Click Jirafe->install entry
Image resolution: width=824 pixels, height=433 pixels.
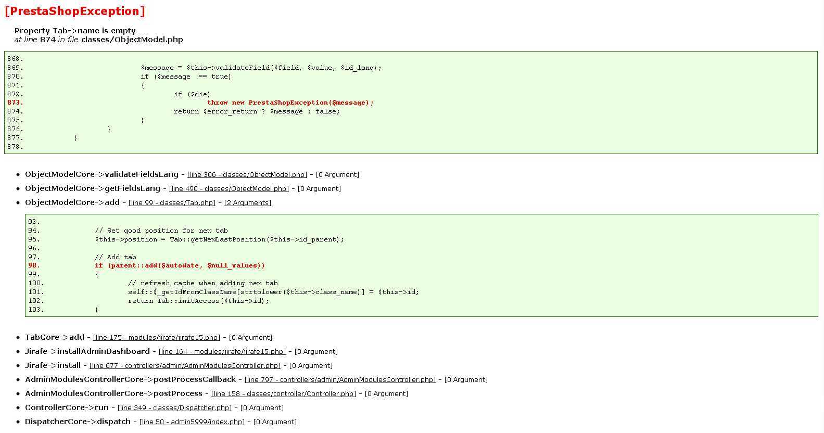(53, 365)
